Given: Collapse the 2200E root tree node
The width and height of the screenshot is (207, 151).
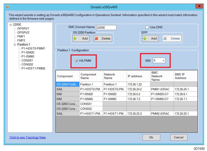Looking at the screenshot, I should tap(11, 25).
